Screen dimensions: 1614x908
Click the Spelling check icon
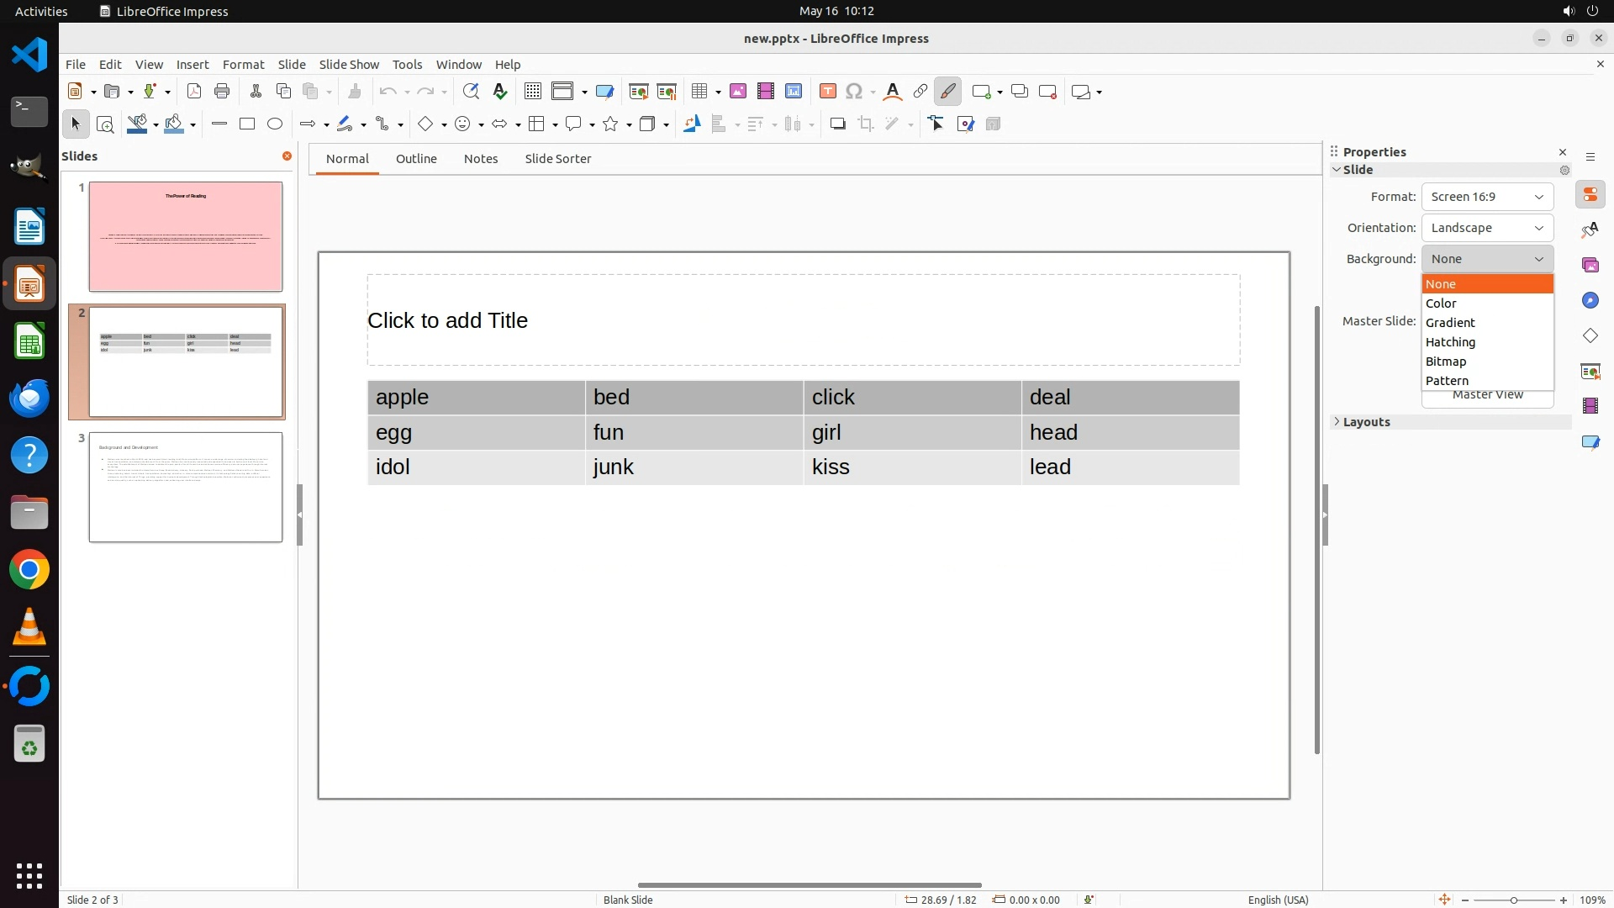(x=500, y=92)
